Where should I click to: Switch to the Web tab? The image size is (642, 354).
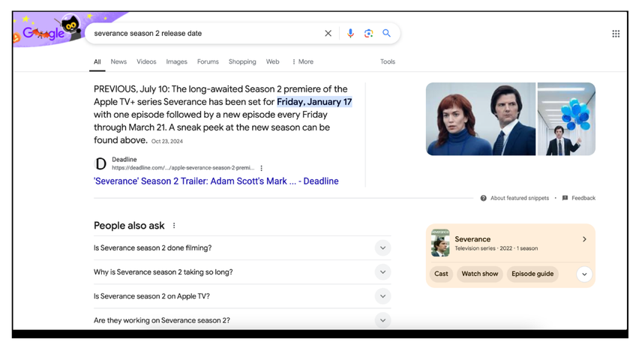pyautogui.click(x=273, y=61)
